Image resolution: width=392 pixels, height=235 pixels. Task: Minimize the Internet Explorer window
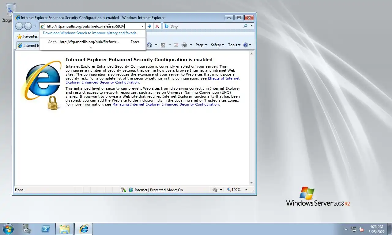tap(229, 18)
